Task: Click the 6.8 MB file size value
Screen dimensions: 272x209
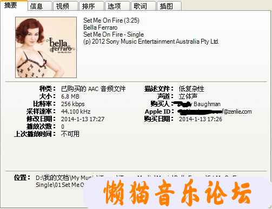Action: (70, 96)
